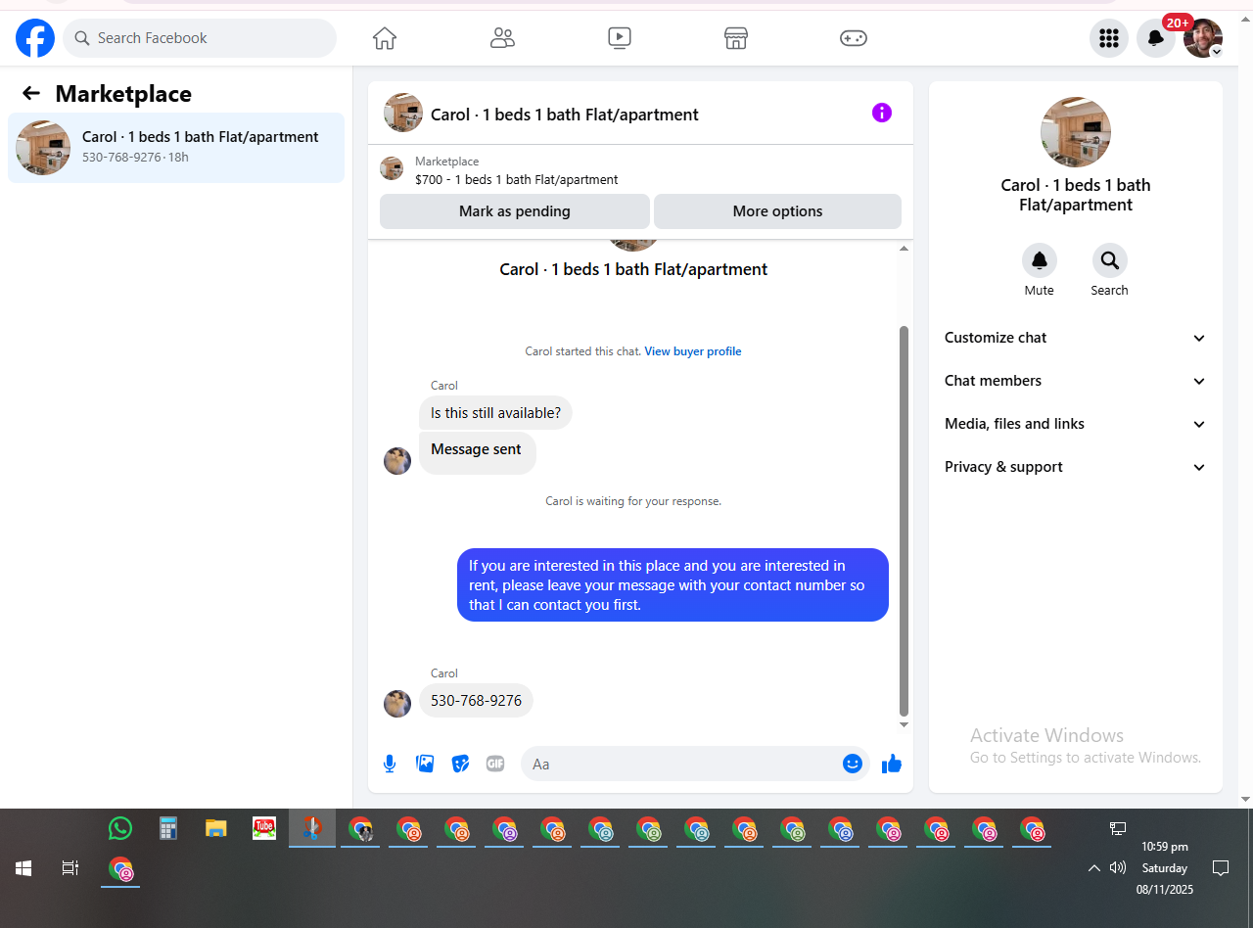Screen dimensions: 1253x928
Task: Open the Gaming controller icon
Action: point(854,38)
